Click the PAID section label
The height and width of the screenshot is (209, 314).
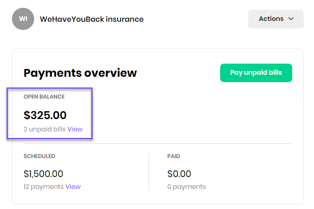tap(174, 156)
